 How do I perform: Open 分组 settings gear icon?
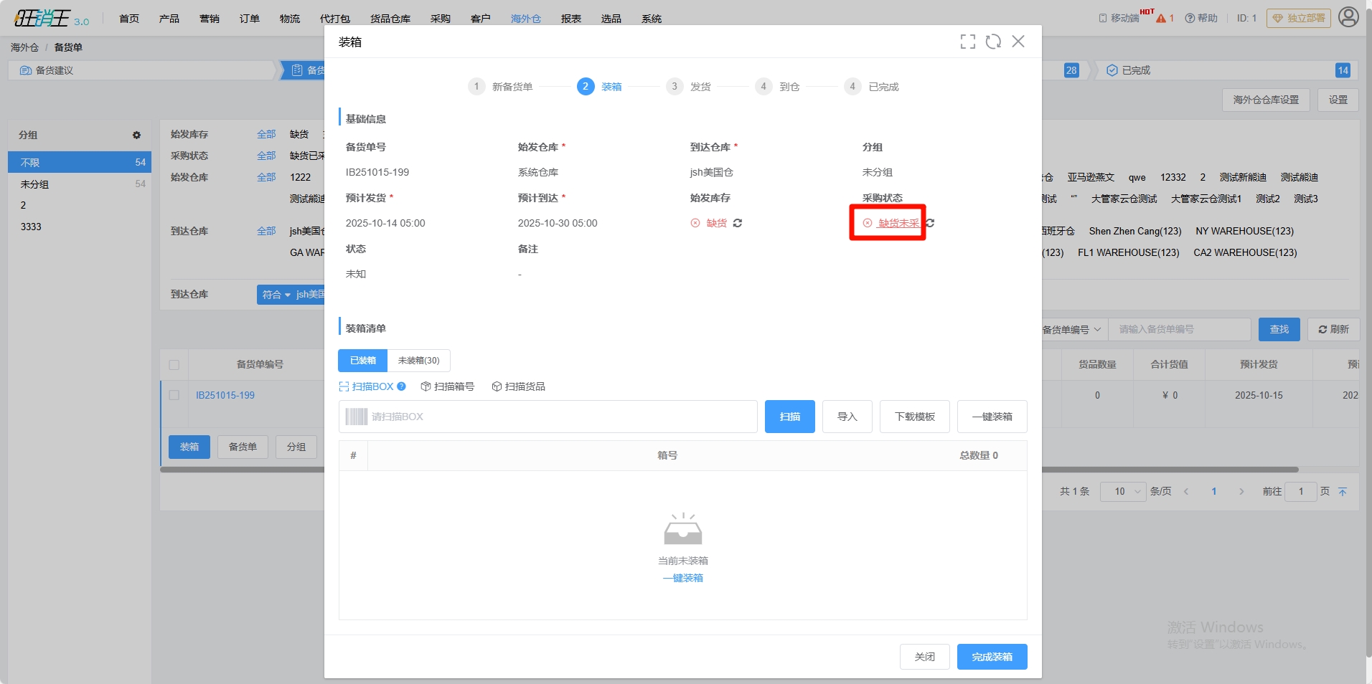pos(136,135)
